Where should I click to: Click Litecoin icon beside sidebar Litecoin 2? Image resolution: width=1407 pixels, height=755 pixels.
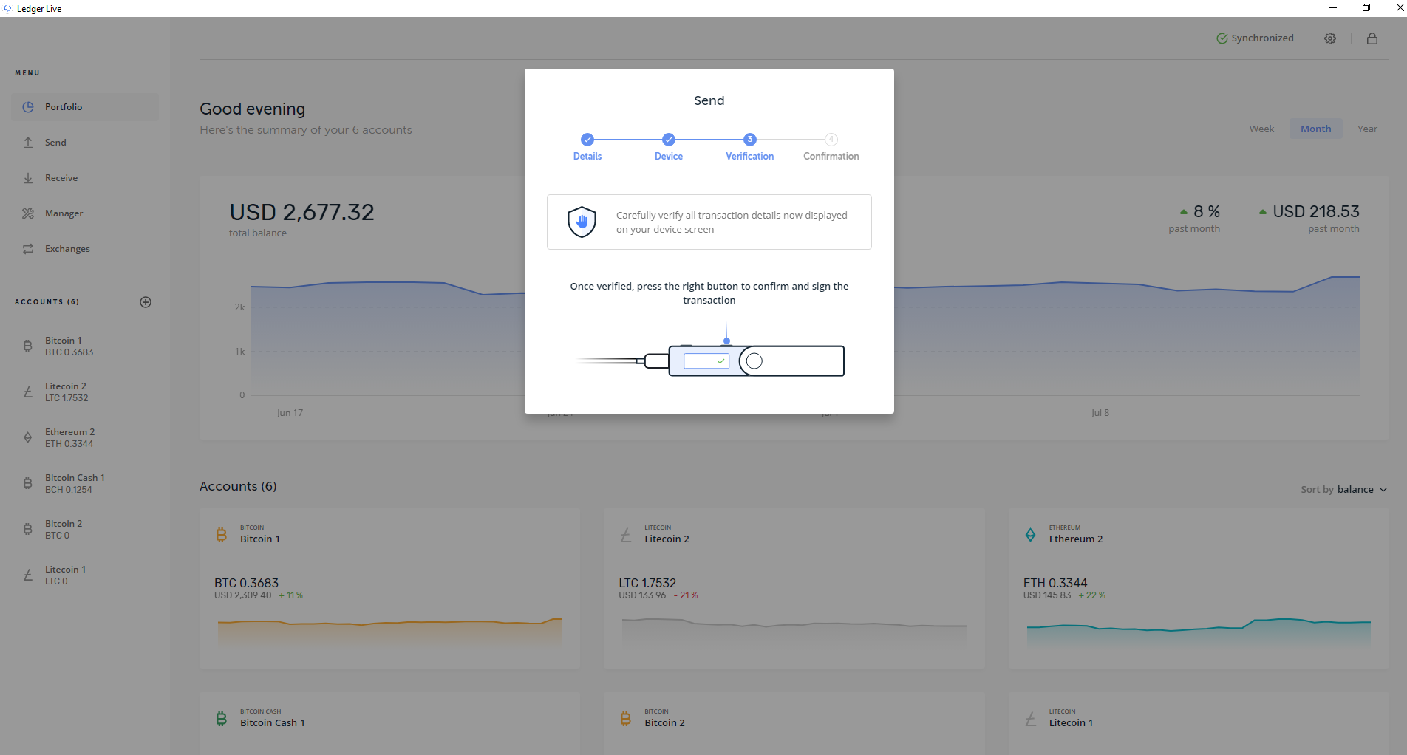(28, 392)
